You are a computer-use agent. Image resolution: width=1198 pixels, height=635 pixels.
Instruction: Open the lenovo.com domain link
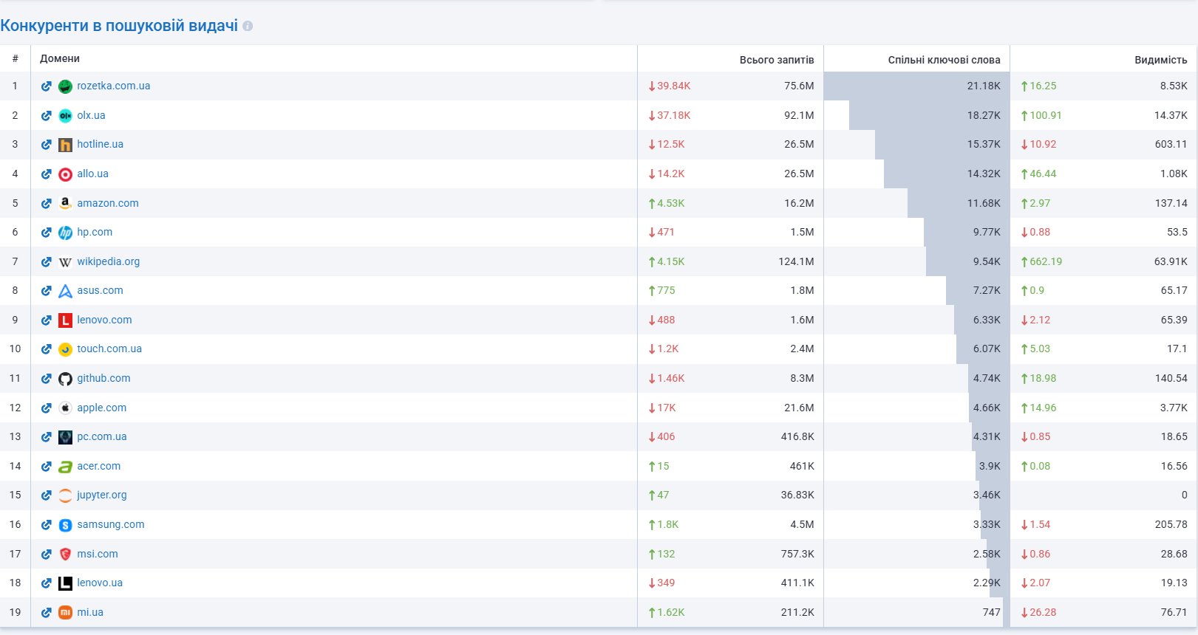[105, 320]
